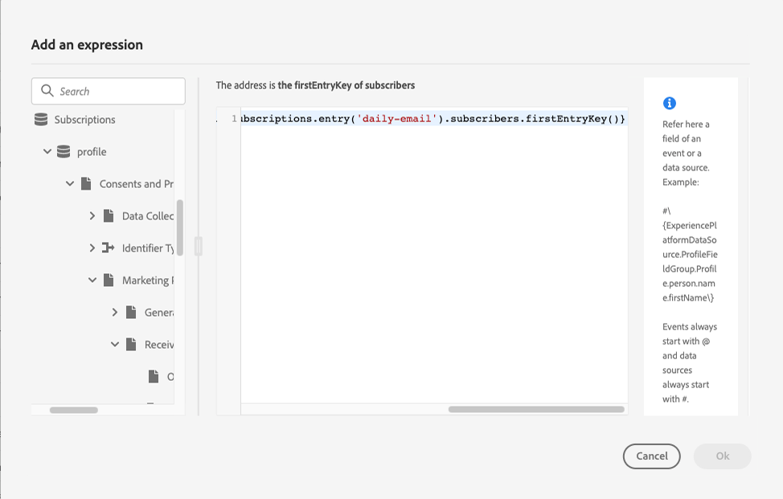Select the Receiv tree label
Screen dimensions: 783x499
159,345
